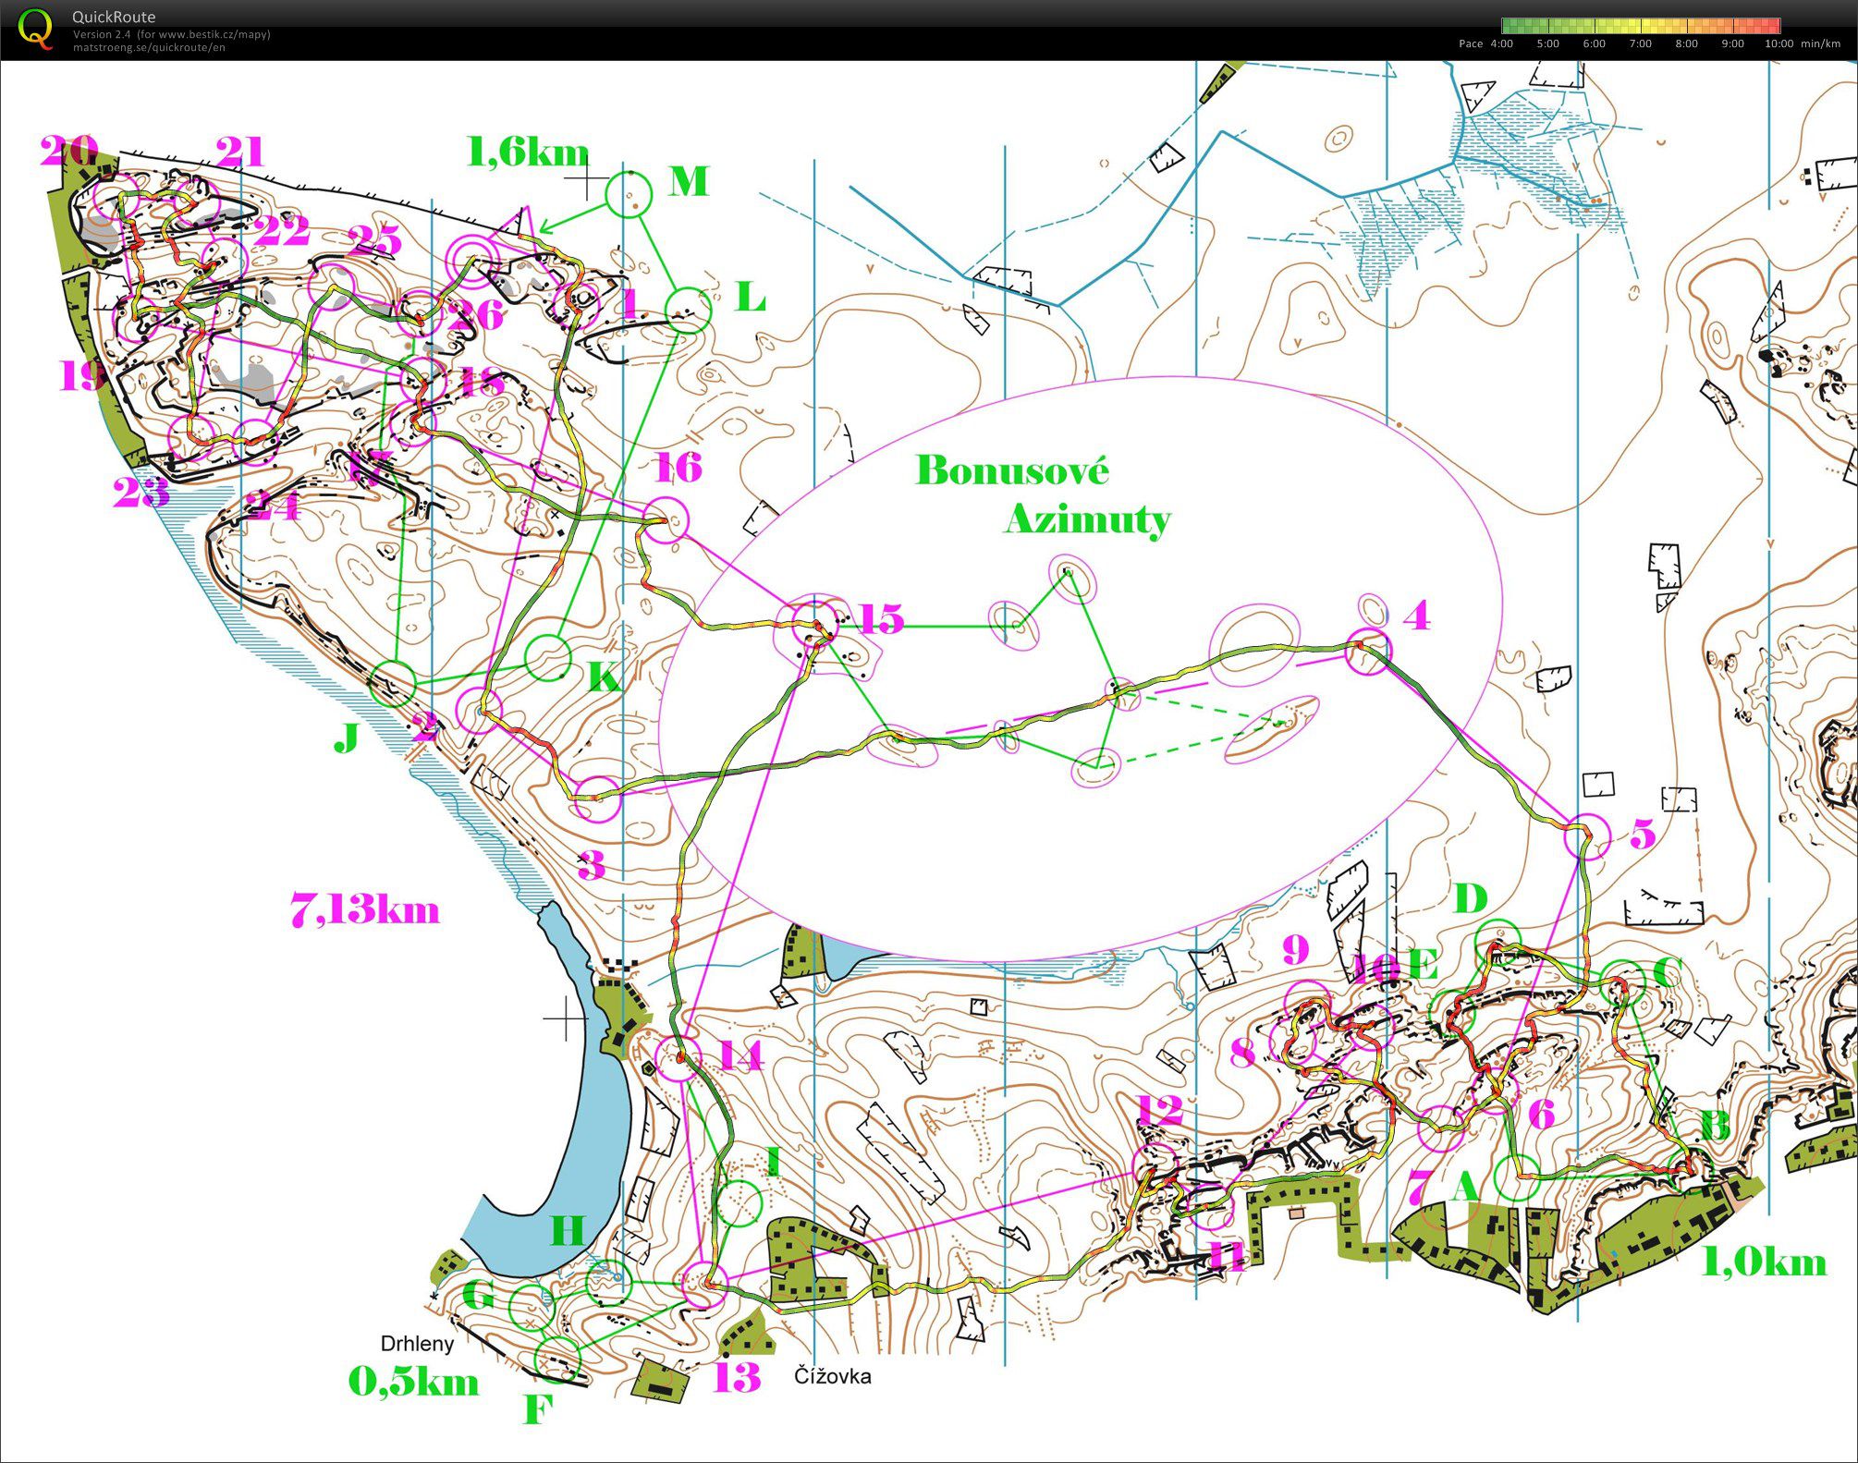Click the green control letter 'D'

pos(1471,897)
